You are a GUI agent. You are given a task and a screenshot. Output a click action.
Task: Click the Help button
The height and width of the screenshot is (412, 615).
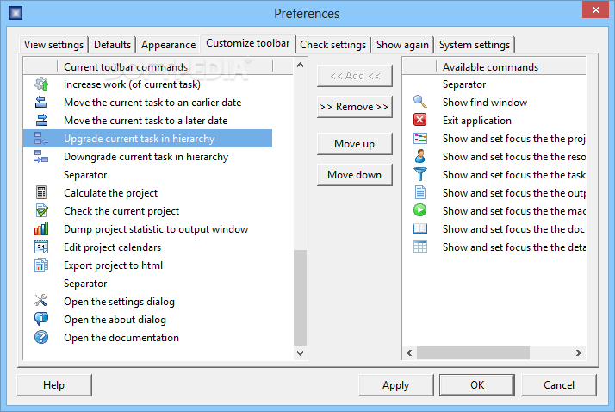coord(54,385)
